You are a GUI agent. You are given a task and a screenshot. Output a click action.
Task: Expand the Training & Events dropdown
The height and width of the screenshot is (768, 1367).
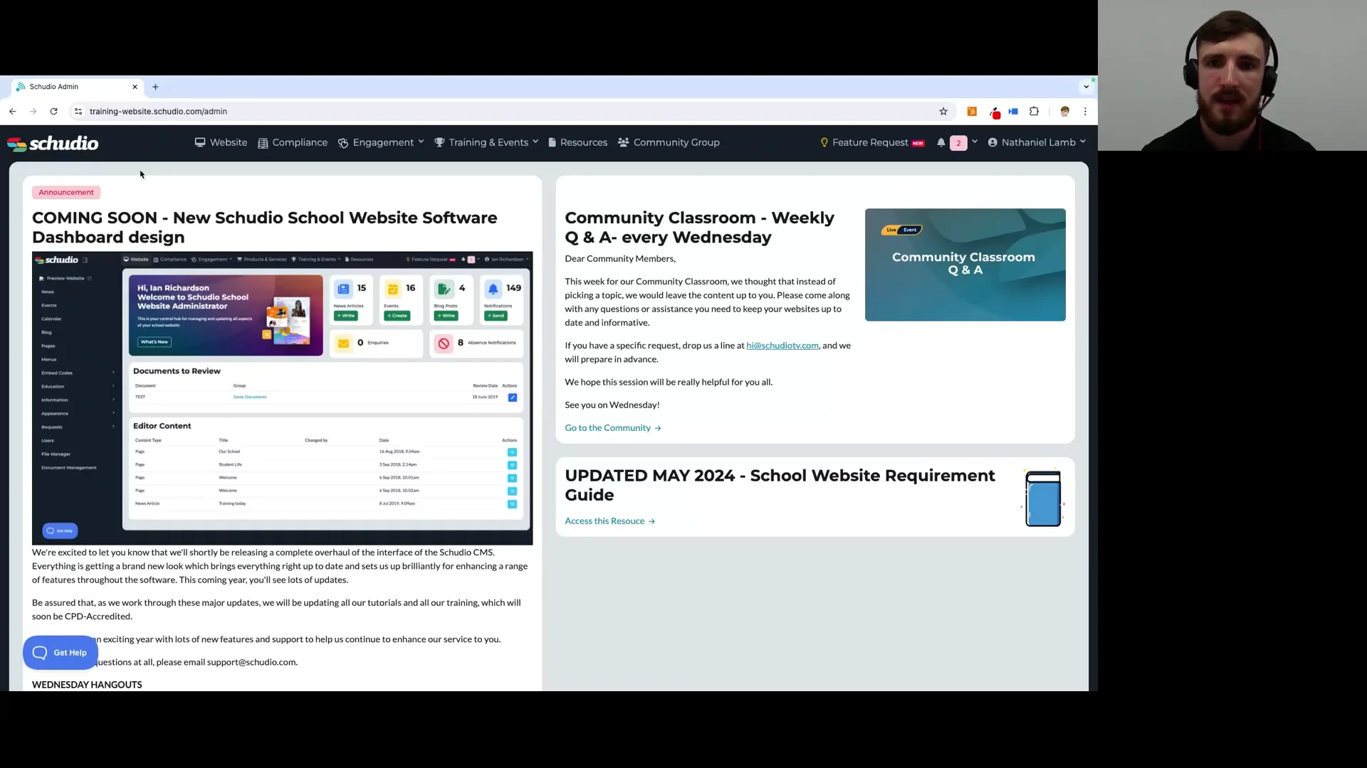click(487, 143)
